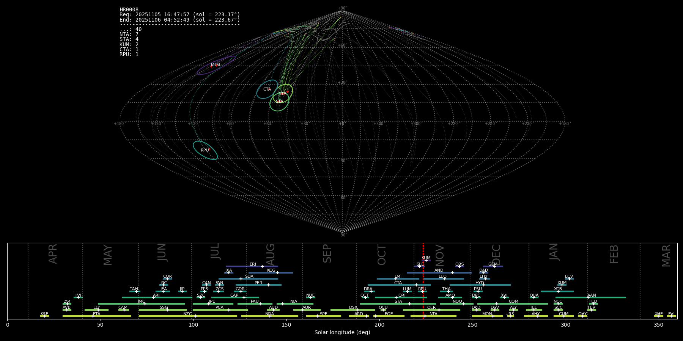
Task: Click the NTA radiant label
Action: pyautogui.click(x=282, y=94)
